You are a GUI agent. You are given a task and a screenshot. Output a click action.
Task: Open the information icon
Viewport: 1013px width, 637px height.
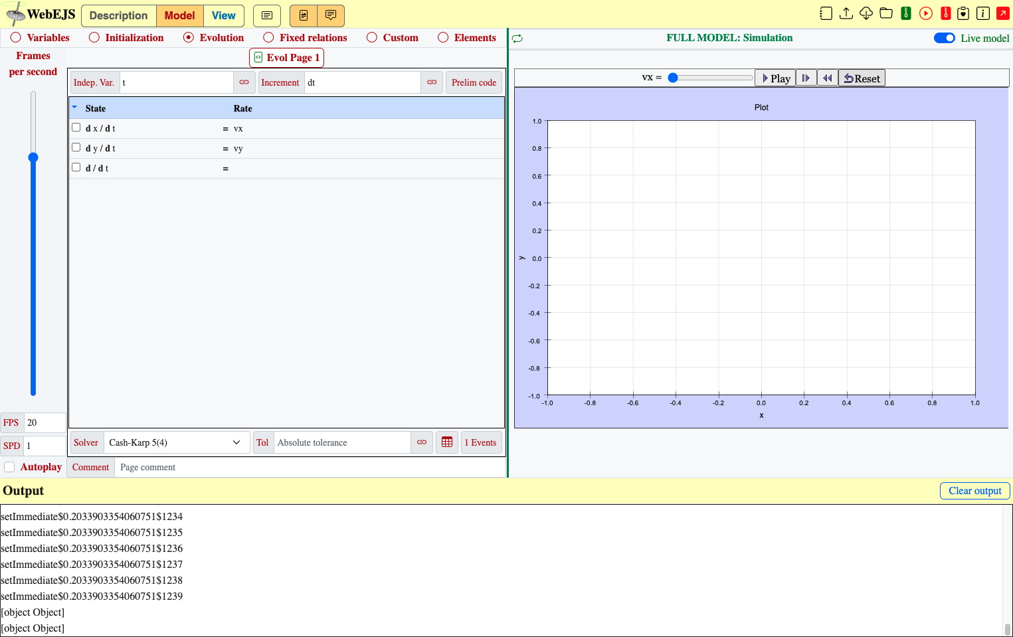[983, 13]
